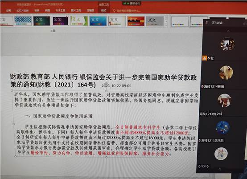Screen dimensions: 247x179
Task: Click muted mic icon next to 海技1211
Action: click(x=200, y=141)
